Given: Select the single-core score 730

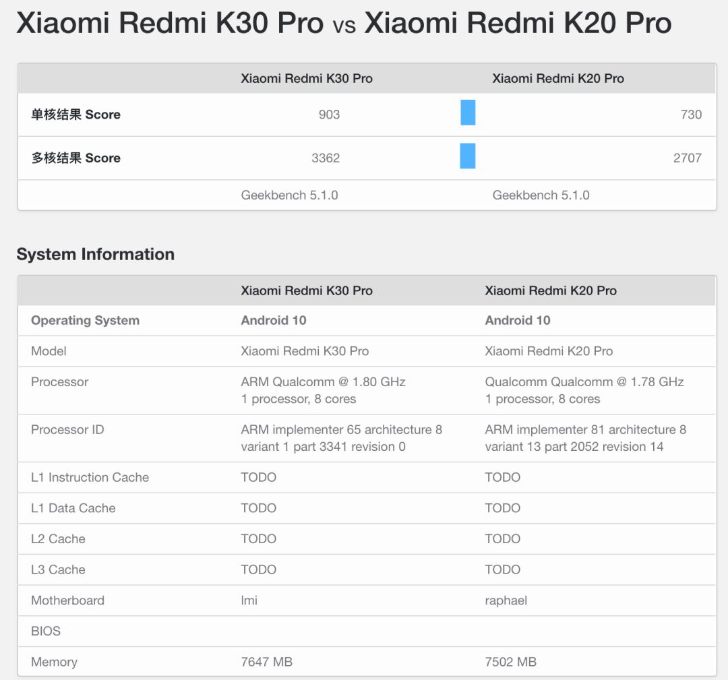Looking at the screenshot, I should pos(691,115).
